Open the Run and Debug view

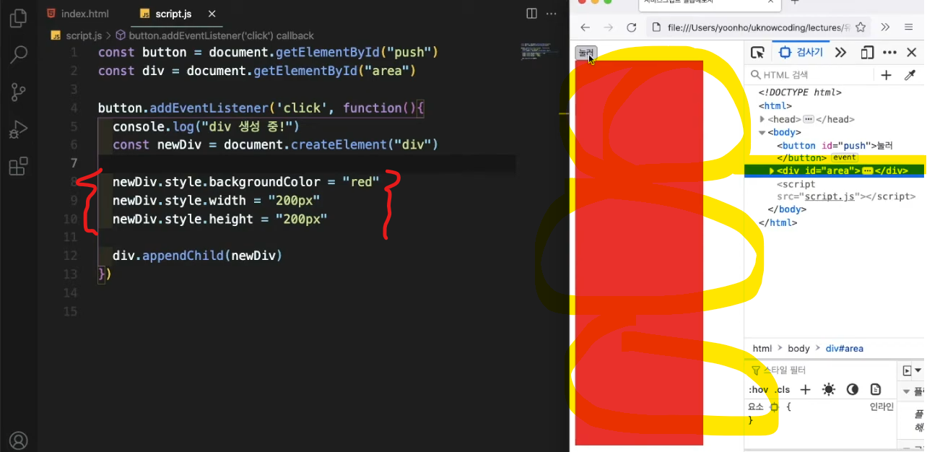point(19,130)
